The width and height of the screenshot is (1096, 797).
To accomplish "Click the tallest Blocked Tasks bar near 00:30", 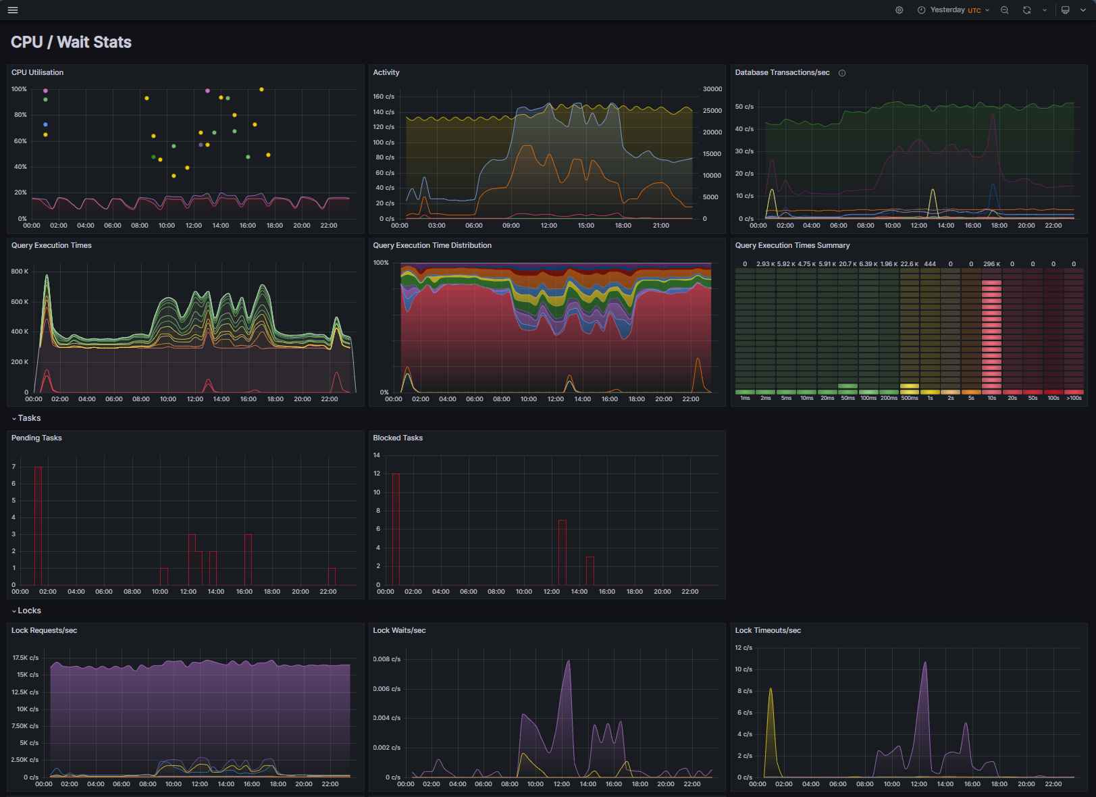I will coord(396,529).
